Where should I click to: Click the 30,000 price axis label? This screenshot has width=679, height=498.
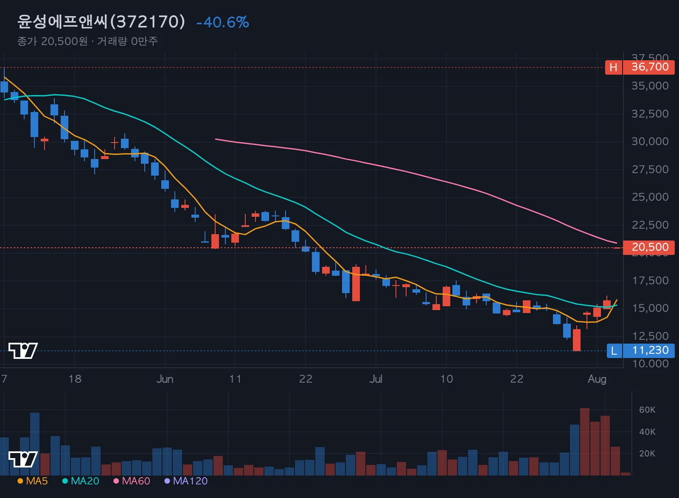(x=650, y=142)
